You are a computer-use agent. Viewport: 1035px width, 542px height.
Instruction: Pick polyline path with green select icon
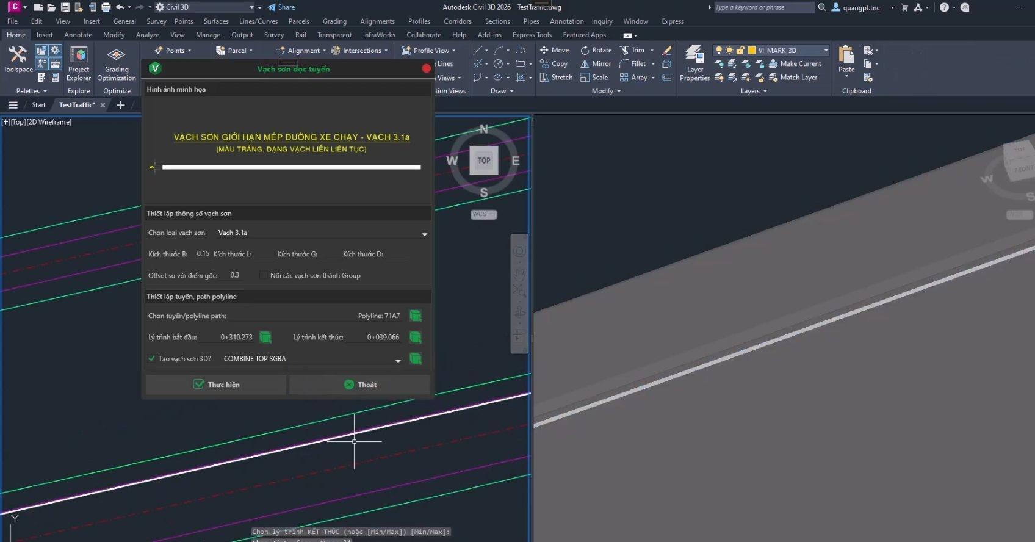tap(416, 316)
